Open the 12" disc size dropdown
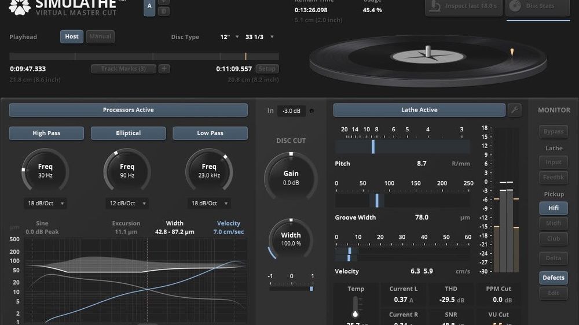 click(229, 37)
